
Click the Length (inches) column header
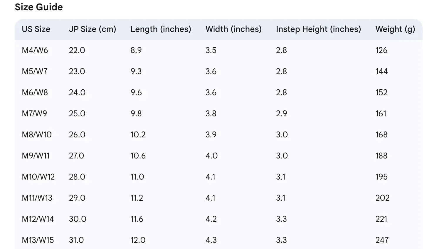pyautogui.click(x=161, y=29)
